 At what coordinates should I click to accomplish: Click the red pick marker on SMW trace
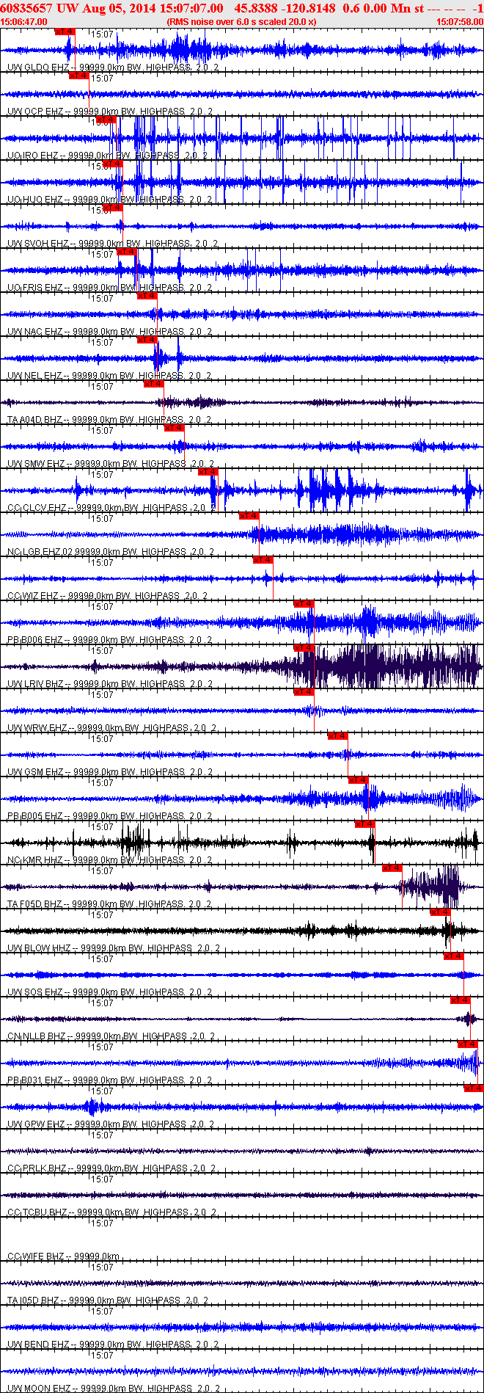point(175,428)
